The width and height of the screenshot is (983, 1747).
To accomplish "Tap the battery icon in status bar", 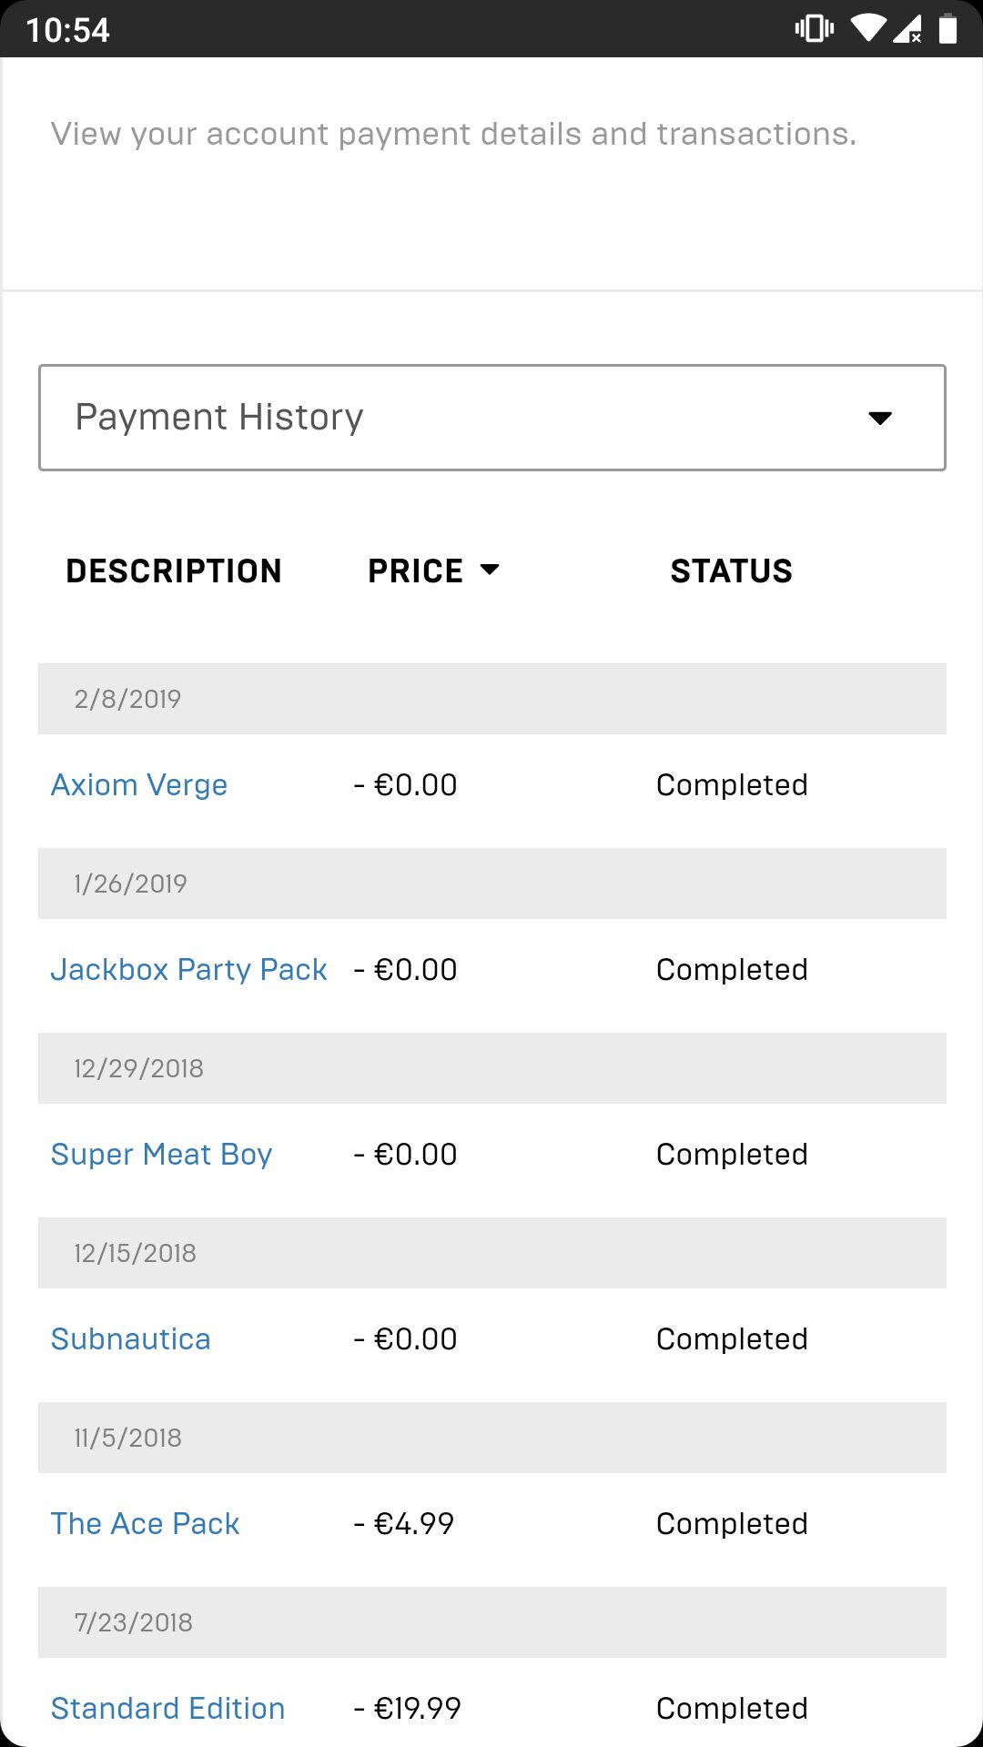I will [948, 29].
